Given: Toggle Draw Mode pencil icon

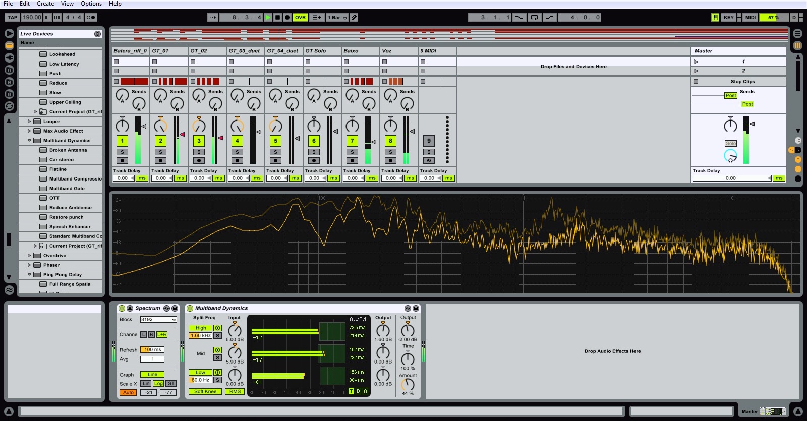Looking at the screenshot, I should (x=354, y=17).
